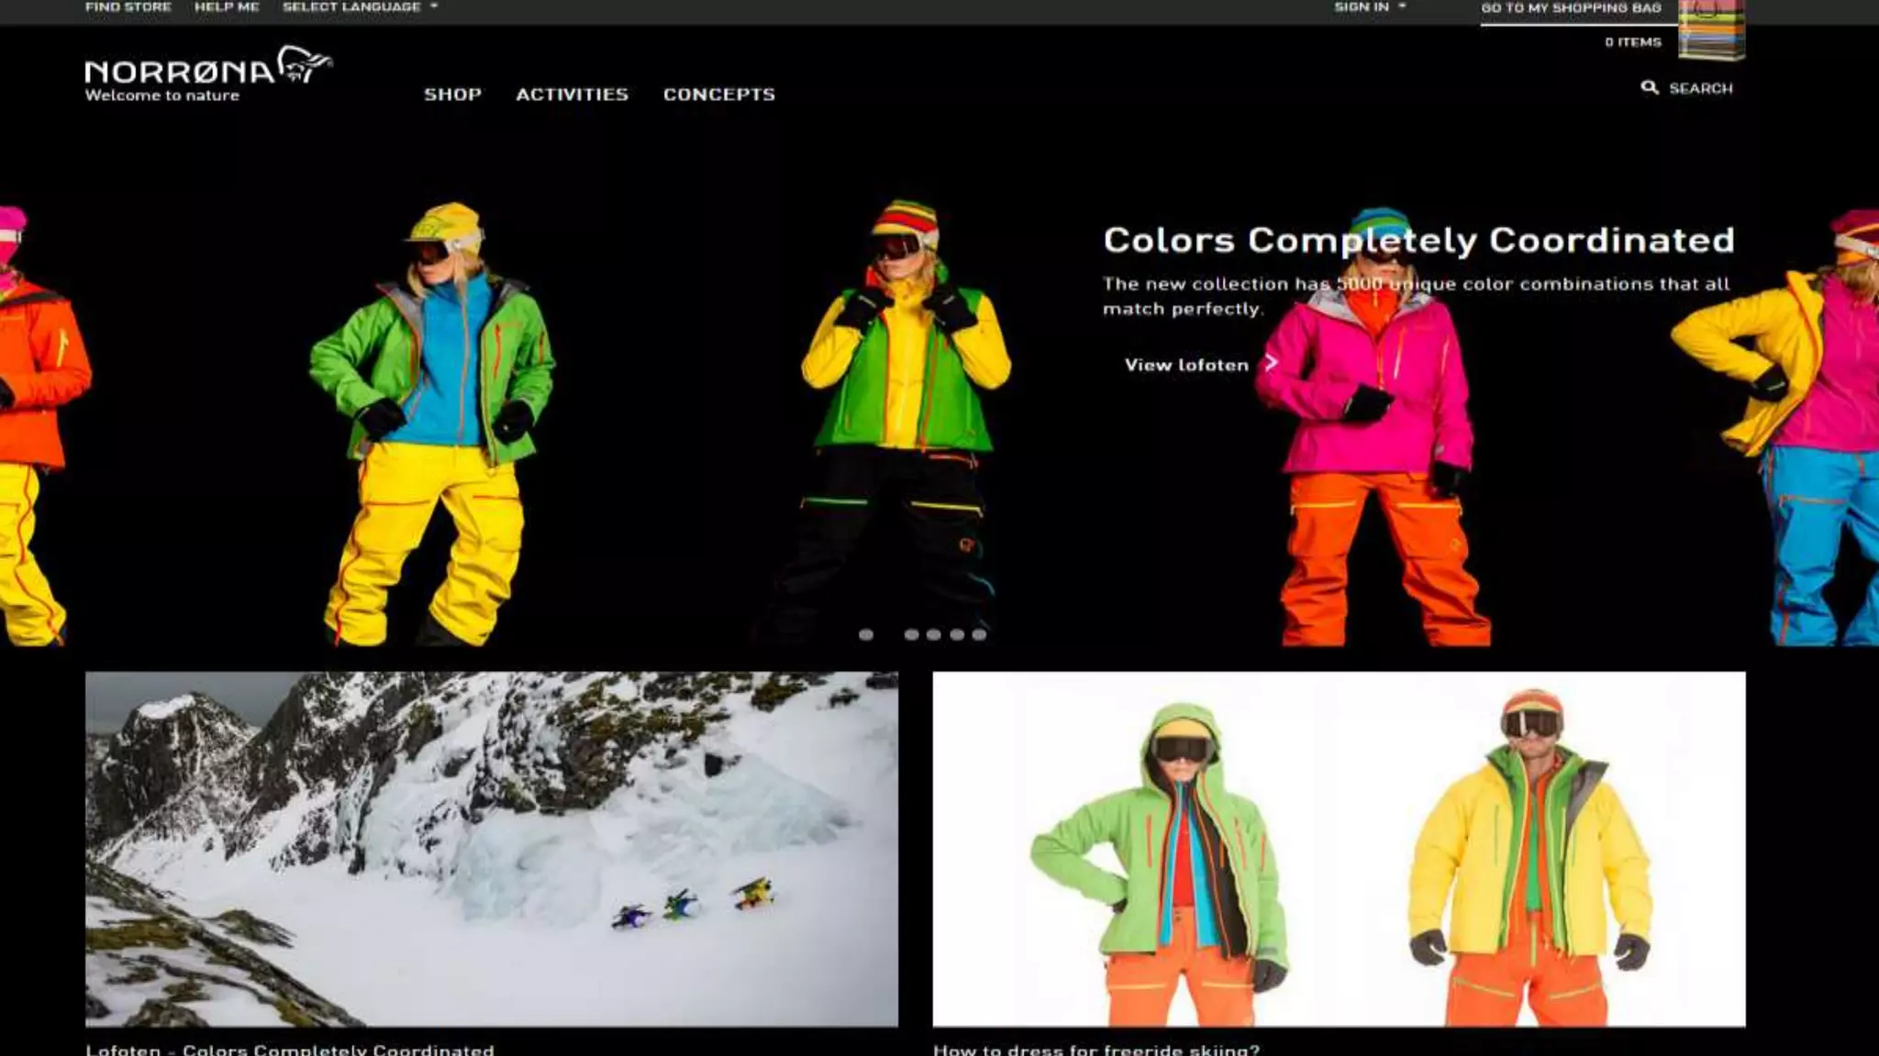This screenshot has height=1056, width=1879.
Task: Open the Concepts menu
Action: point(718,94)
